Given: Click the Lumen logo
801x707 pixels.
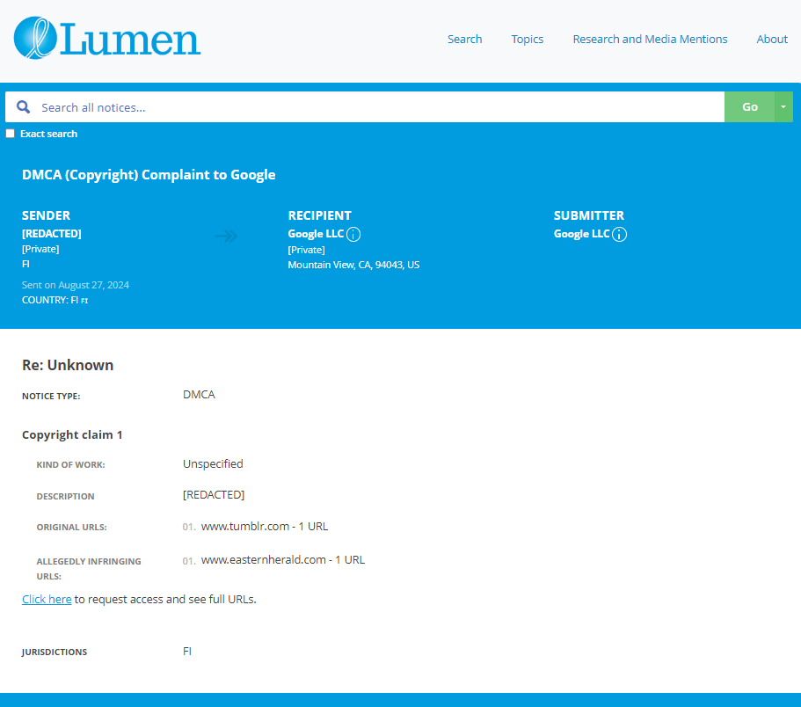Looking at the screenshot, I should click(107, 38).
